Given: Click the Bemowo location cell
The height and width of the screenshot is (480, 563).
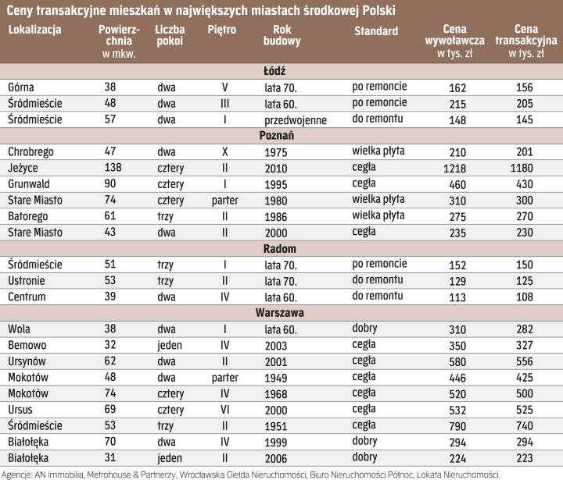Looking at the screenshot, I should (x=27, y=345).
